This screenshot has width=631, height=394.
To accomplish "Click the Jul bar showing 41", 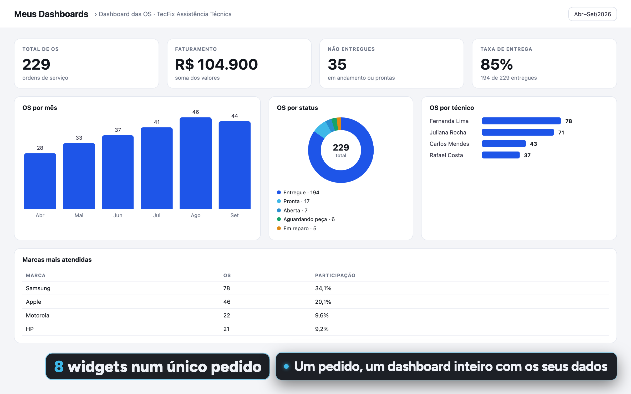I will (157, 168).
